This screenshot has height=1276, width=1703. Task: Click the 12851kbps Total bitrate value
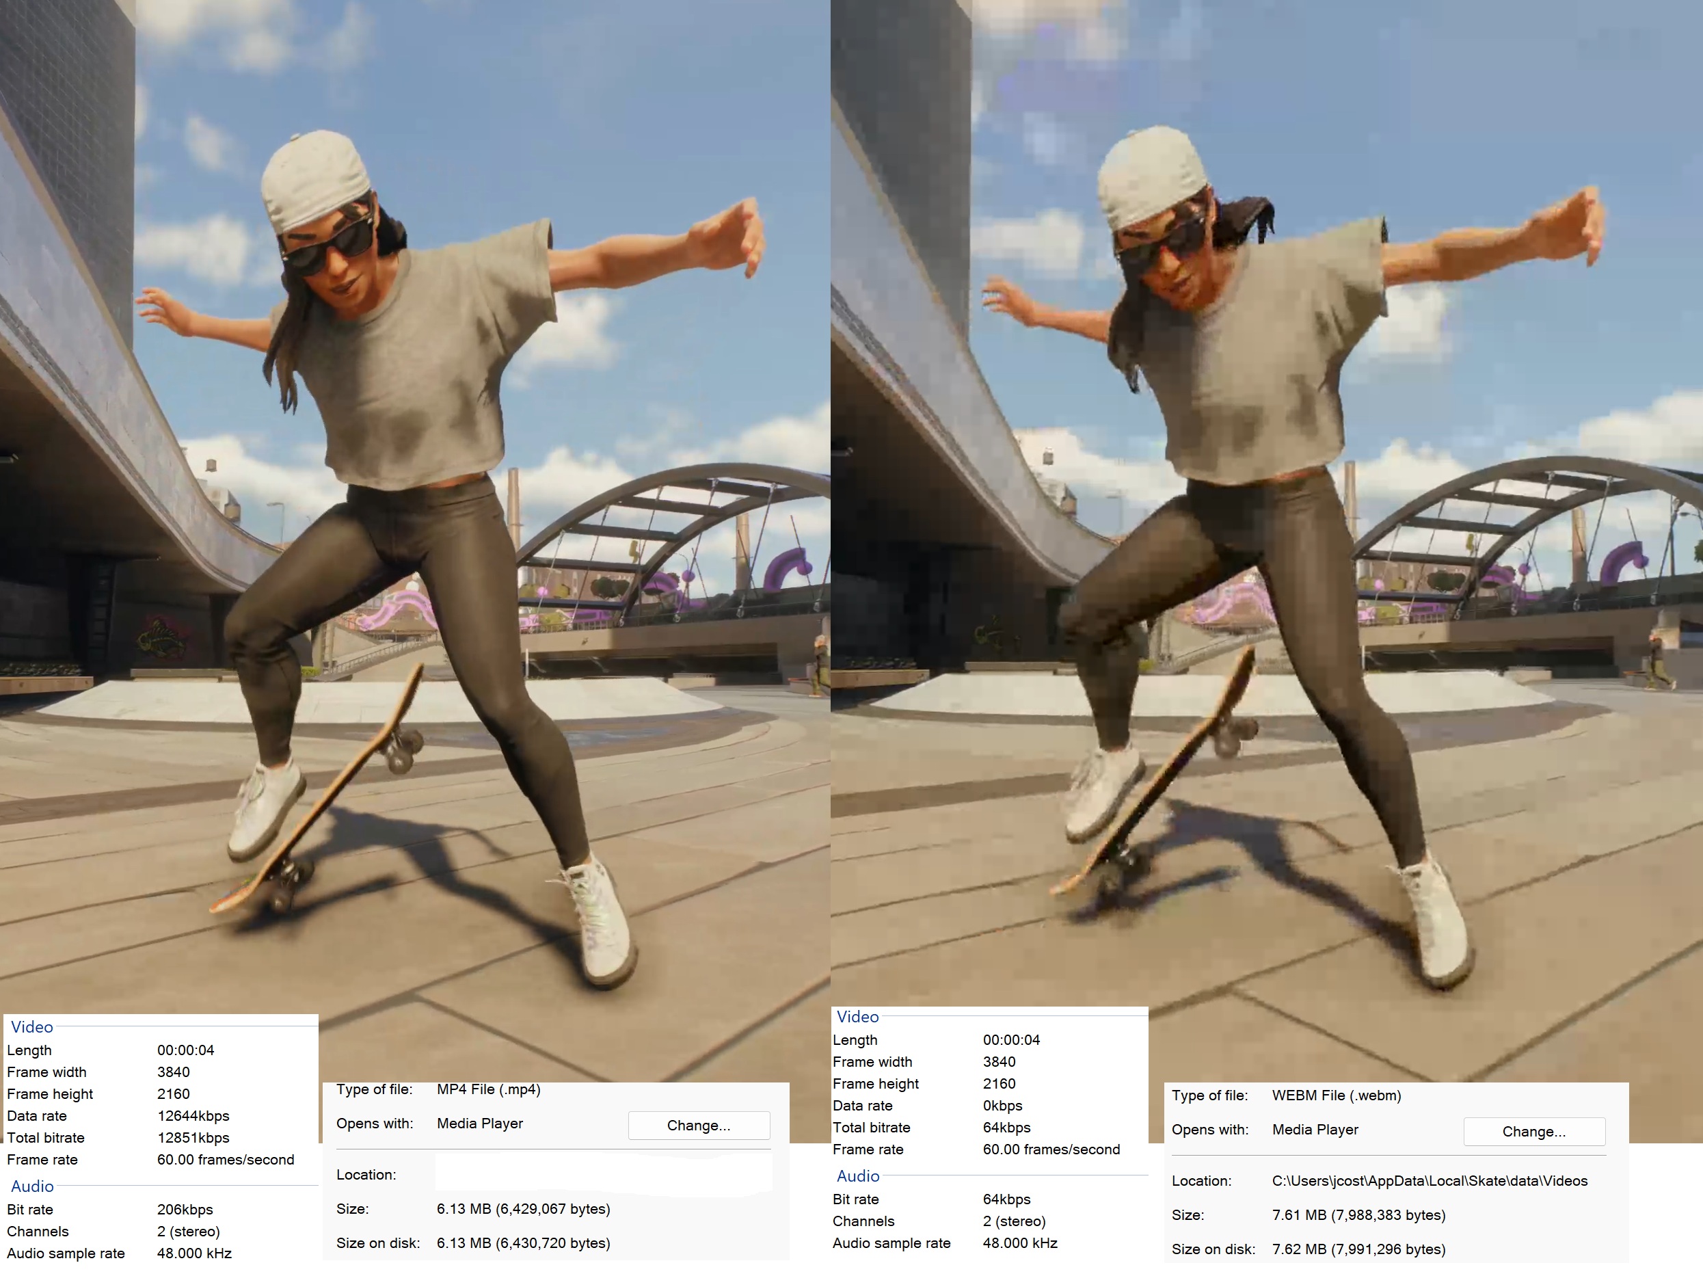[193, 1137]
